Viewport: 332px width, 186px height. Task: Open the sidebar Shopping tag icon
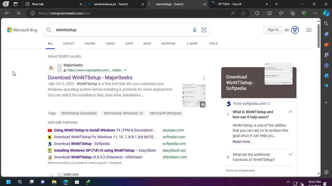coord(326,34)
